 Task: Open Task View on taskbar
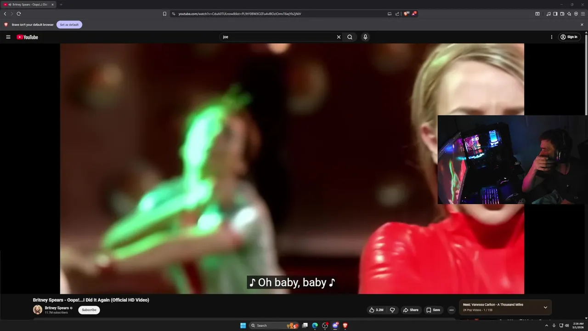tap(305, 325)
